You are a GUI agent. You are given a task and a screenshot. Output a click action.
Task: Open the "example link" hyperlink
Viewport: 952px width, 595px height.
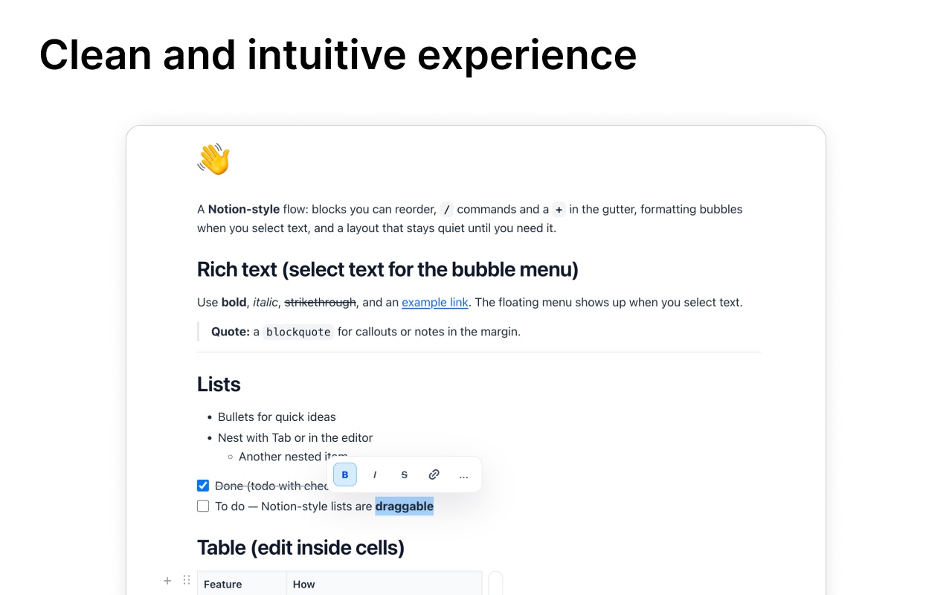434,302
